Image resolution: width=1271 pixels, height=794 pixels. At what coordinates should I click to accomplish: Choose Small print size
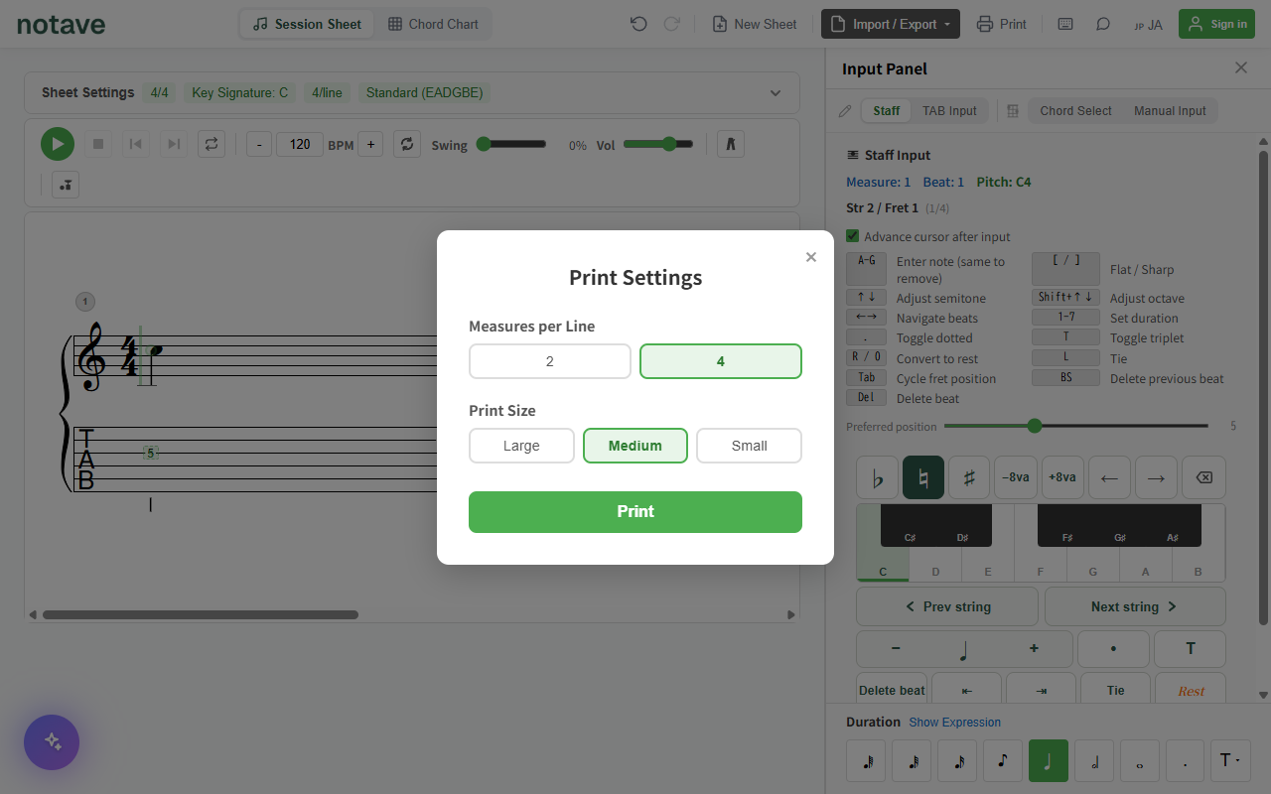click(x=750, y=446)
